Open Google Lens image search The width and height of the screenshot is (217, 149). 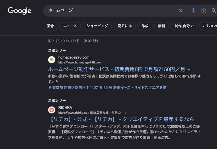204,11
